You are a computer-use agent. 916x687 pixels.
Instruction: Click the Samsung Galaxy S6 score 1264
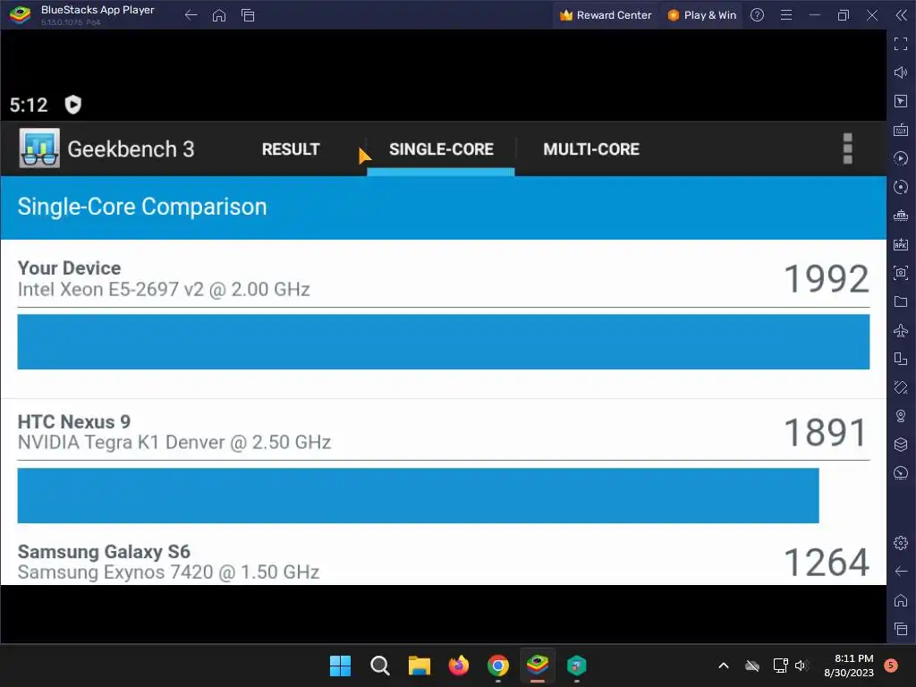click(826, 562)
